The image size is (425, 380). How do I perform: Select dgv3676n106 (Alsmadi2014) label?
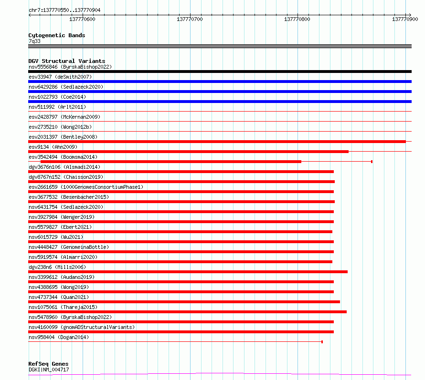(x=64, y=167)
